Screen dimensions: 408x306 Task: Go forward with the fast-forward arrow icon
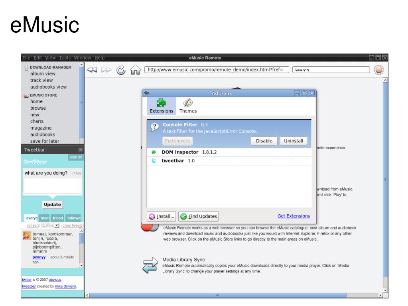click(x=106, y=70)
